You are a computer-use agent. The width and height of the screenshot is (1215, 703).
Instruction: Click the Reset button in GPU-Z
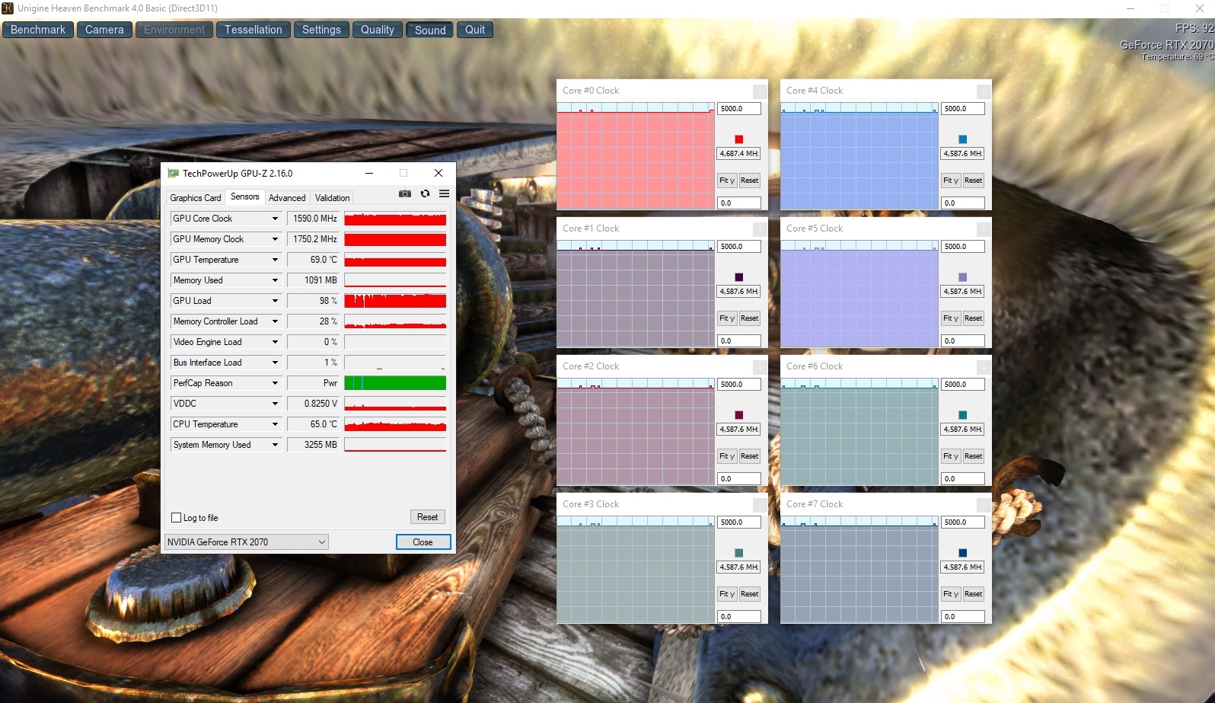click(x=428, y=517)
